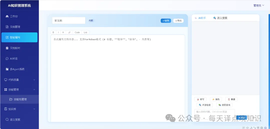270x129 pixels.
Task: Save the document with 保存 button
Action: [x=166, y=21]
